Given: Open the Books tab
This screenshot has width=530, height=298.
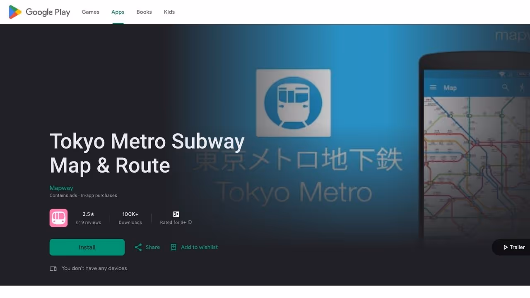Looking at the screenshot, I should (x=144, y=12).
